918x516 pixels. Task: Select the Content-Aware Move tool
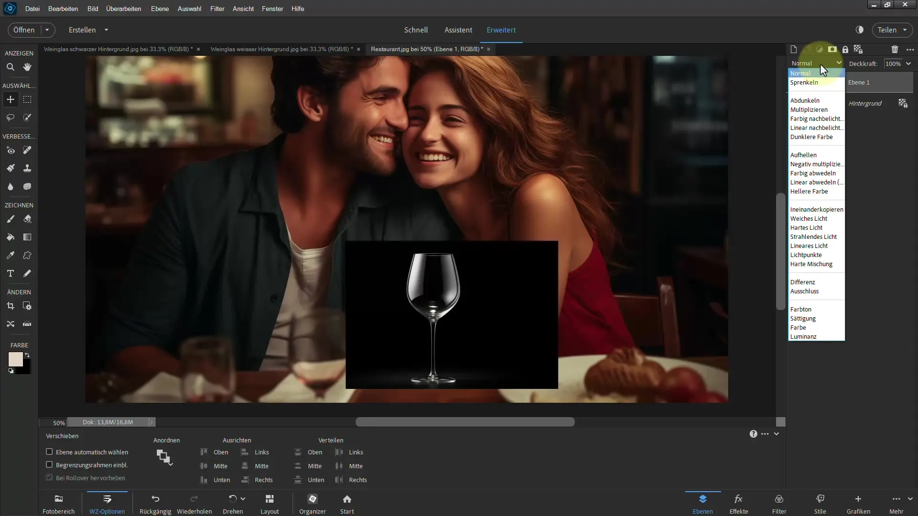[x=10, y=324]
